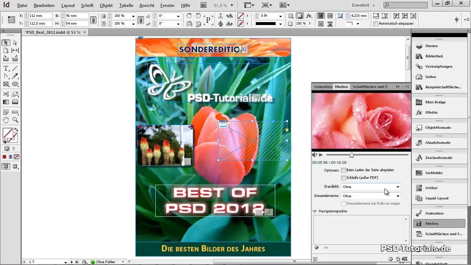Set formatting to affect text
Image resolution: width=471 pixels, height=265 pixels.
click(14, 149)
